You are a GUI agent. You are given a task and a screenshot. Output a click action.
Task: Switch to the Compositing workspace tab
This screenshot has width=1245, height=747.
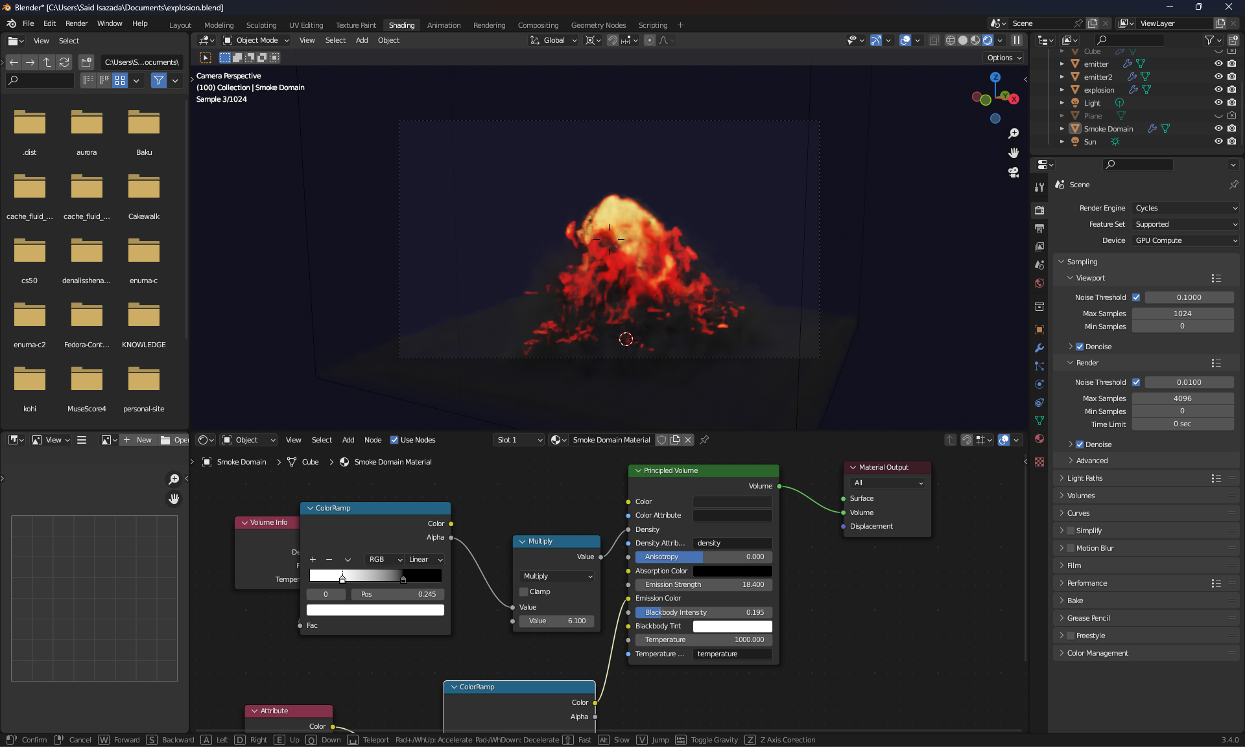click(x=538, y=25)
